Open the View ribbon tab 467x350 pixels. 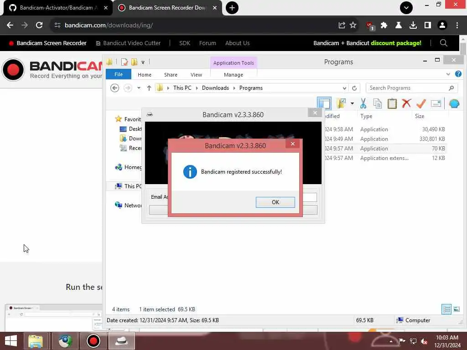point(196,75)
